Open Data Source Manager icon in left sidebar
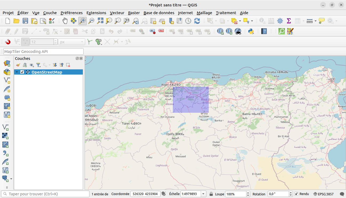 (x=7, y=64)
